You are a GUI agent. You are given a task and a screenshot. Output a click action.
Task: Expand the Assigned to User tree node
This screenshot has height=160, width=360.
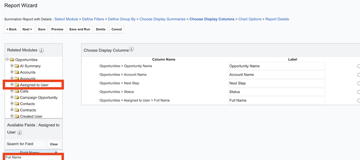click(12, 85)
